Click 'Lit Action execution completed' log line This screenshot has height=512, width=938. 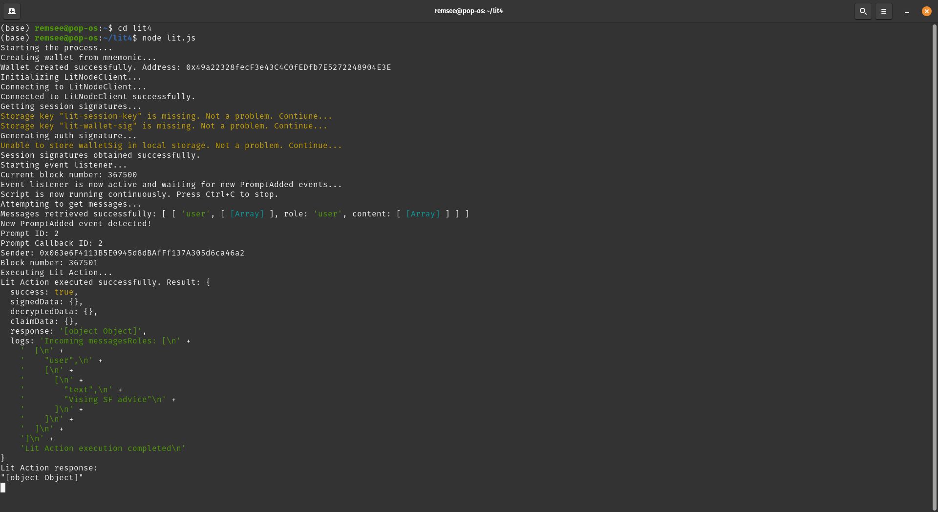tap(103, 448)
